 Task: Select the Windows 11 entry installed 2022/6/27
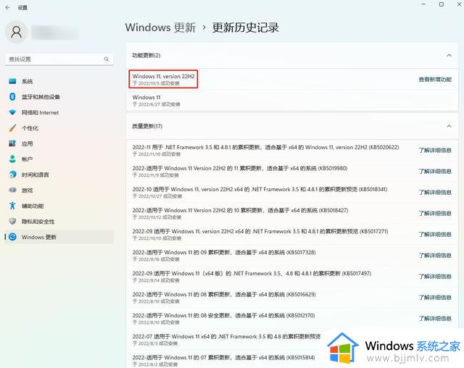coord(292,101)
